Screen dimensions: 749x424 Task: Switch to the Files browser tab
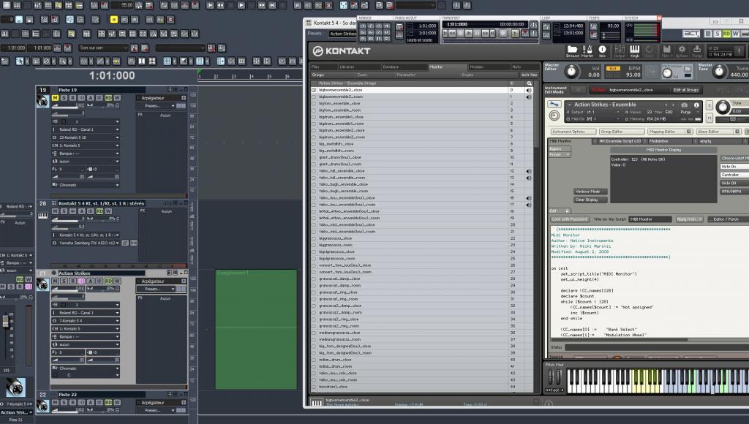[324, 67]
